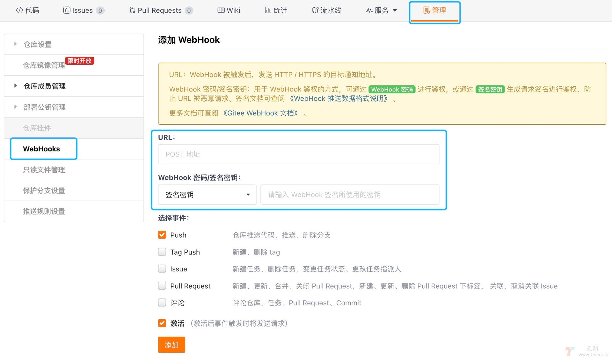Viewport: 612px width, 360px height.
Task: Click the 部署公钥管理 label in the sidebar
Action: click(45, 107)
